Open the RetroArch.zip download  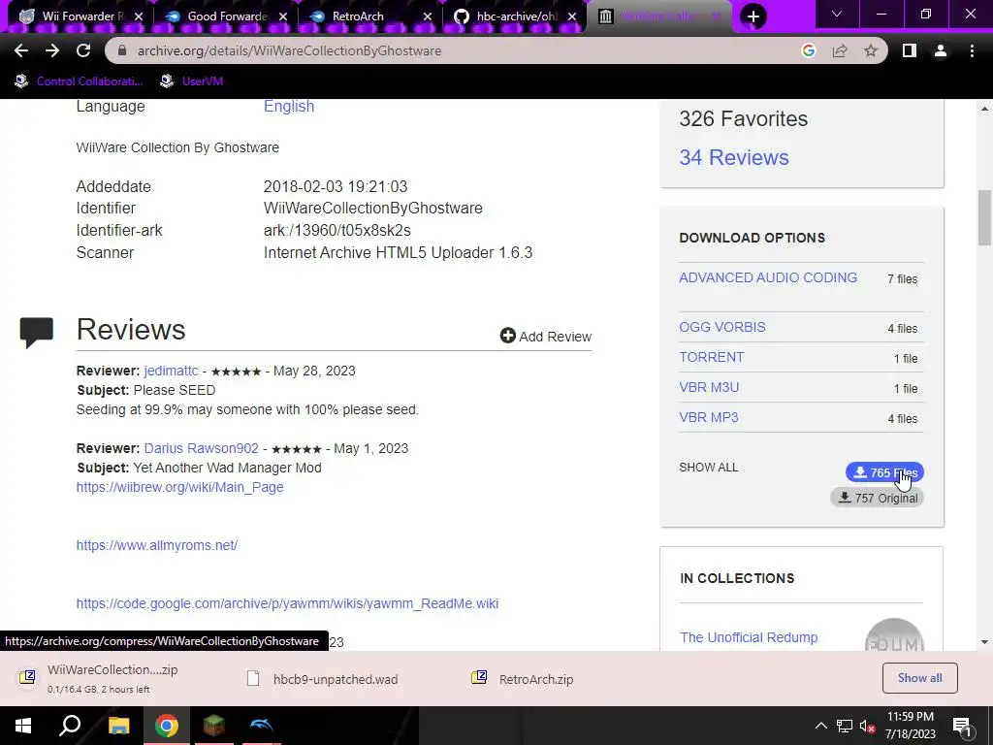525,679
